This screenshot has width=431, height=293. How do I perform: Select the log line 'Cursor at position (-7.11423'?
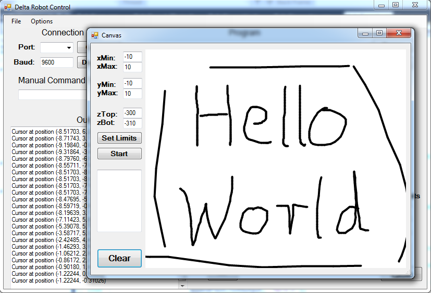50,220
